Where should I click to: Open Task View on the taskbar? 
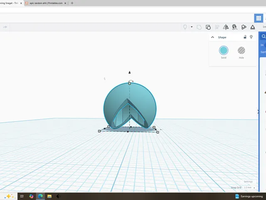coord(22,196)
